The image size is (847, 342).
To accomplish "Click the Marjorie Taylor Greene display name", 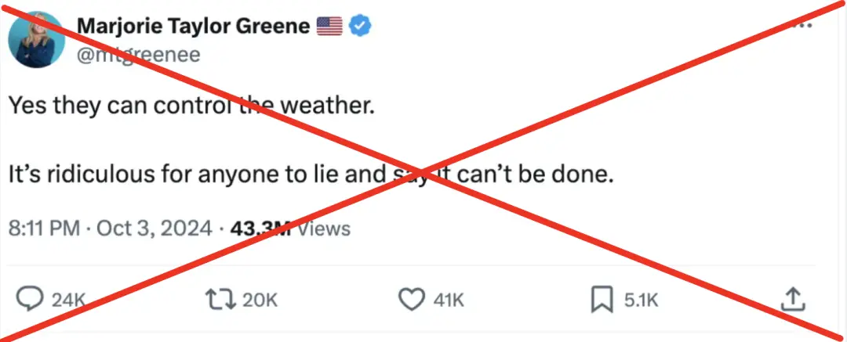I will point(194,26).
